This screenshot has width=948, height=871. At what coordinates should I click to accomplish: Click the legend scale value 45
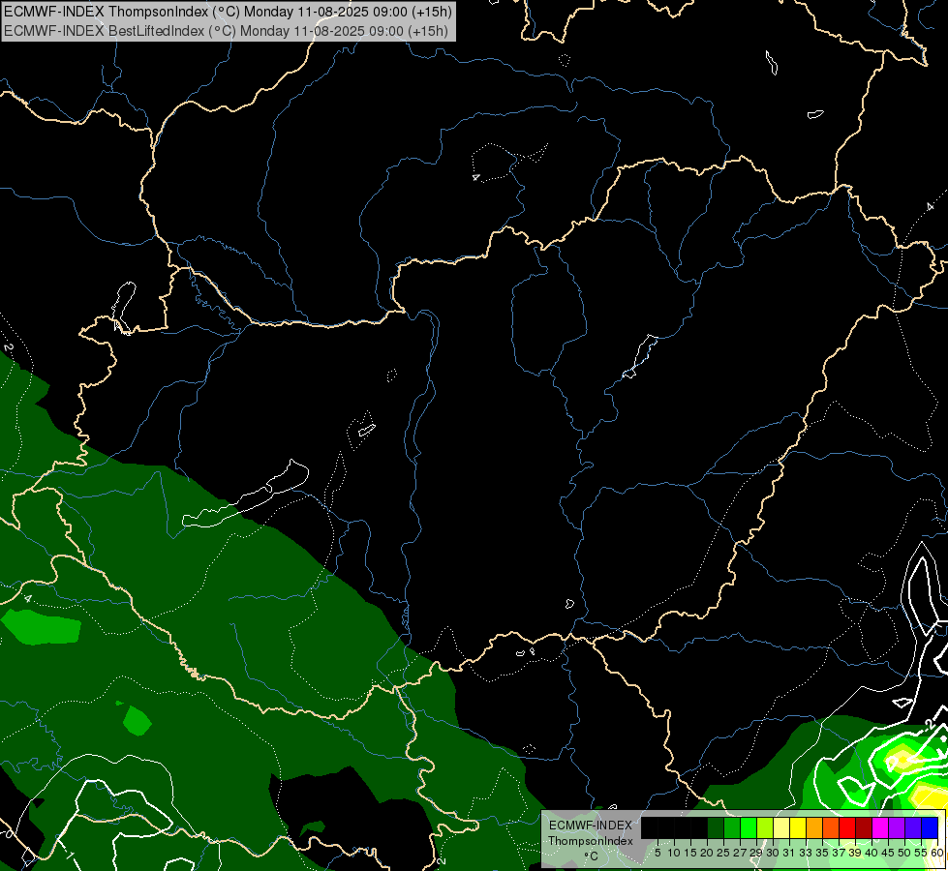888,853
